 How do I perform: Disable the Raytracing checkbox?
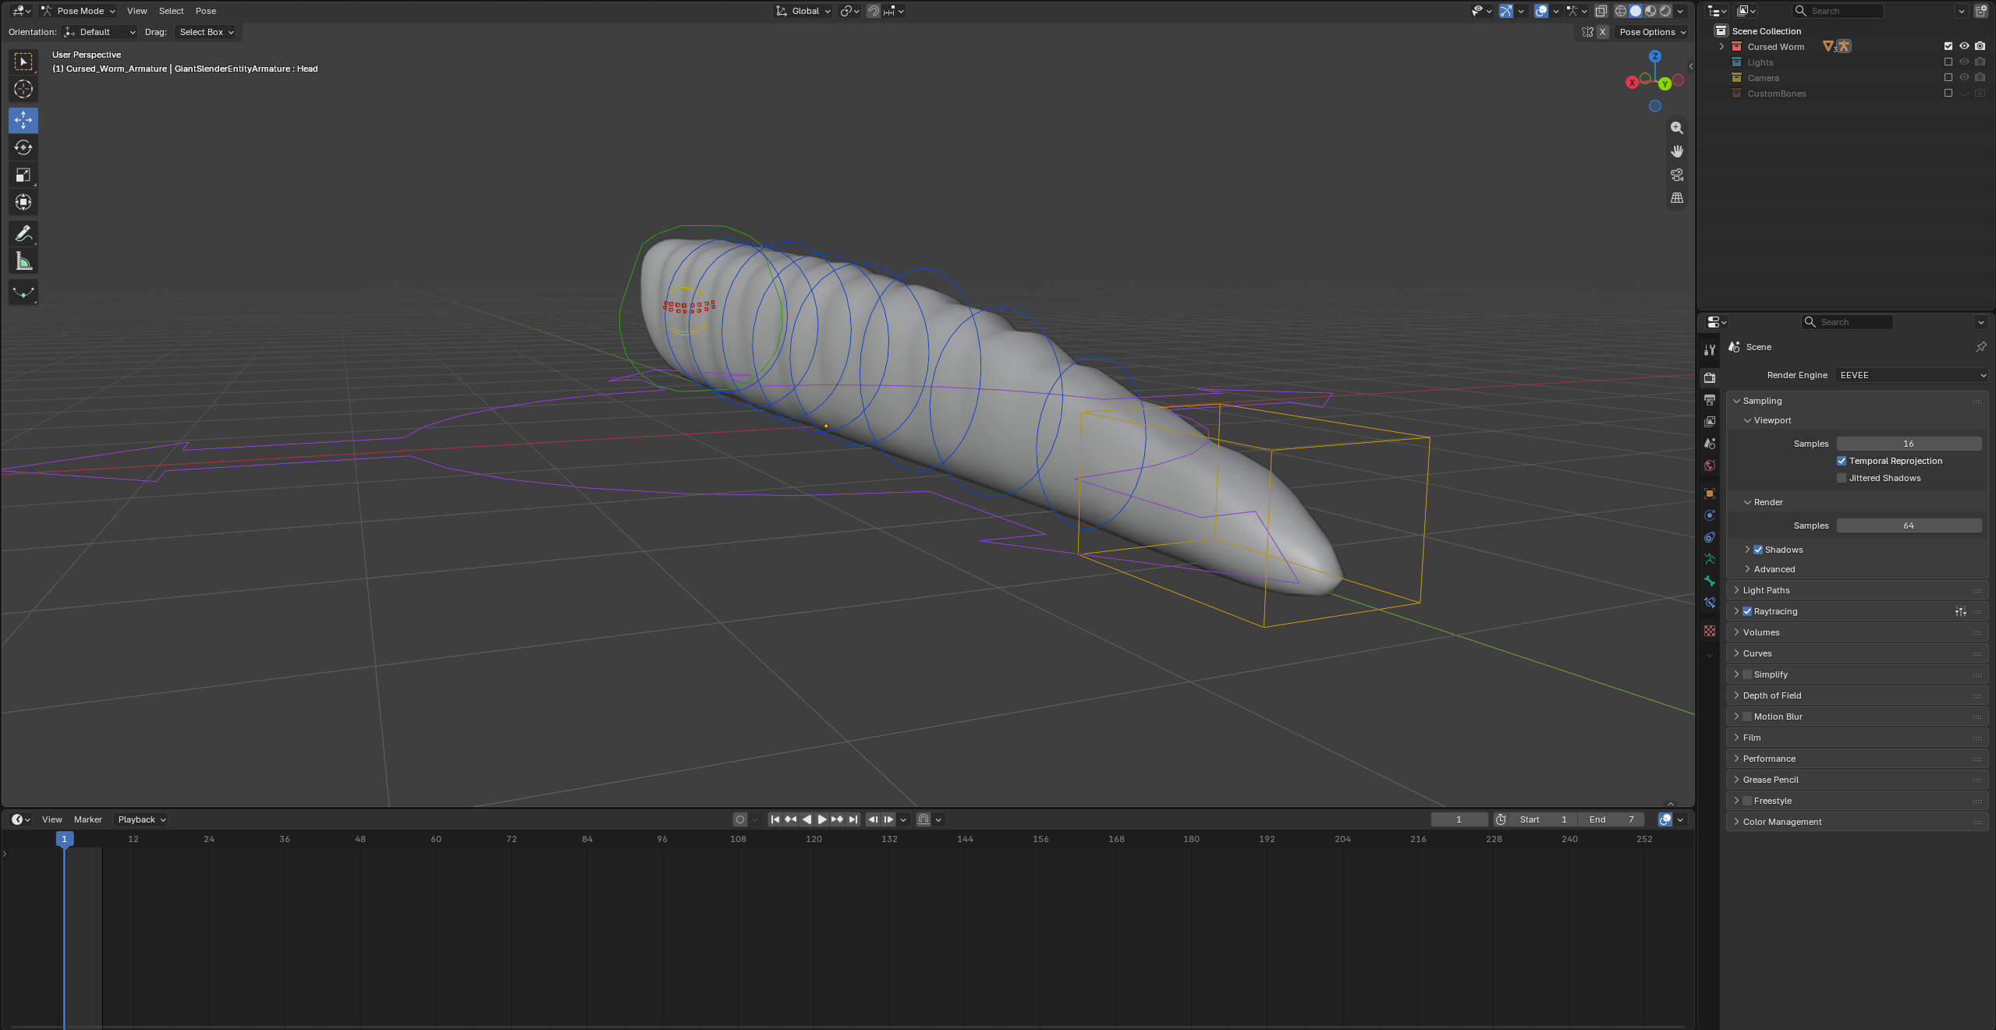1746,611
